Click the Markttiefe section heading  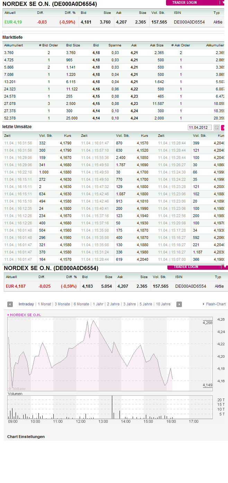click(12, 37)
